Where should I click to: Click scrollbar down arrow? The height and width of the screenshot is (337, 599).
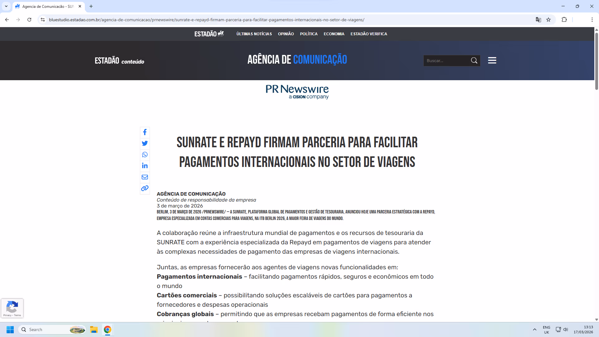pyautogui.click(x=597, y=320)
